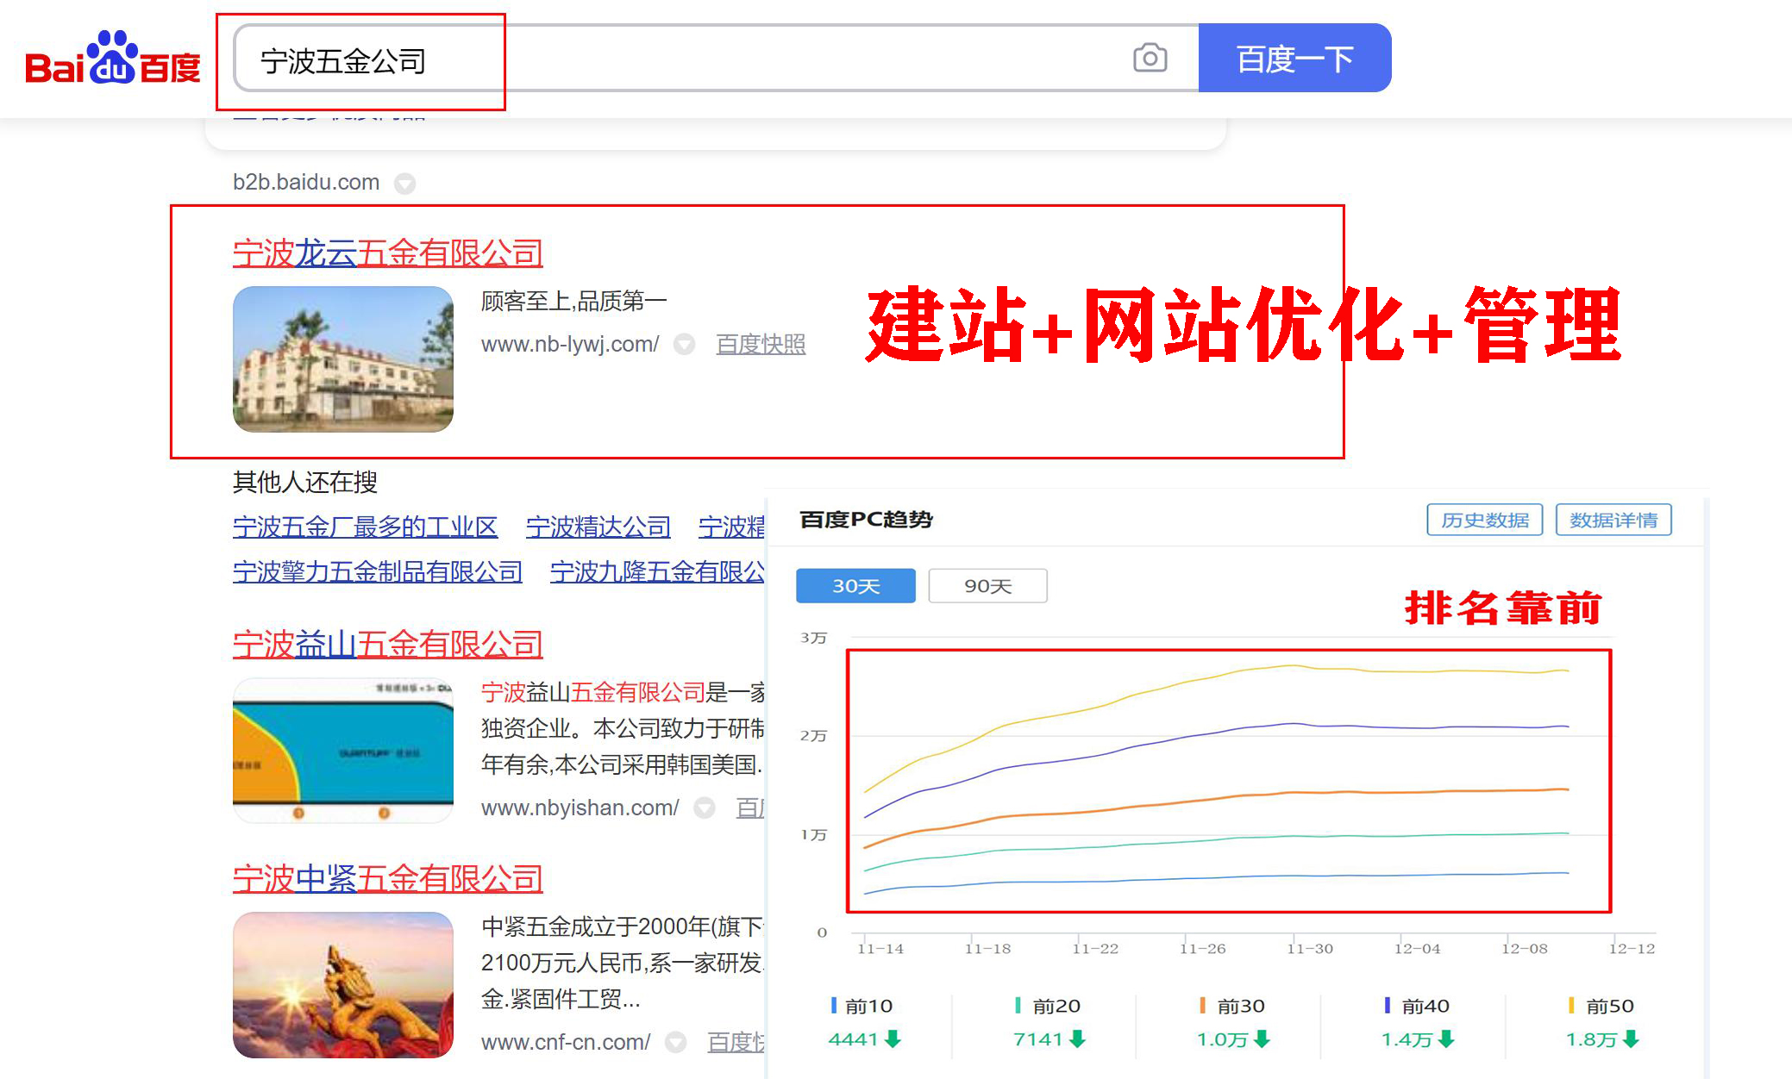The width and height of the screenshot is (1792, 1079).
Task: Click the 历史数据 button
Action: pyautogui.click(x=1484, y=521)
